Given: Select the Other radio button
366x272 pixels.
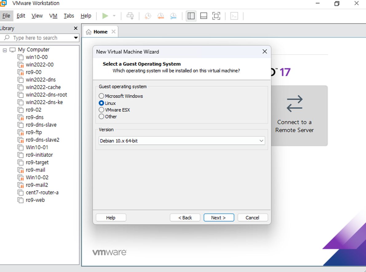Looking at the screenshot, I should (x=101, y=116).
